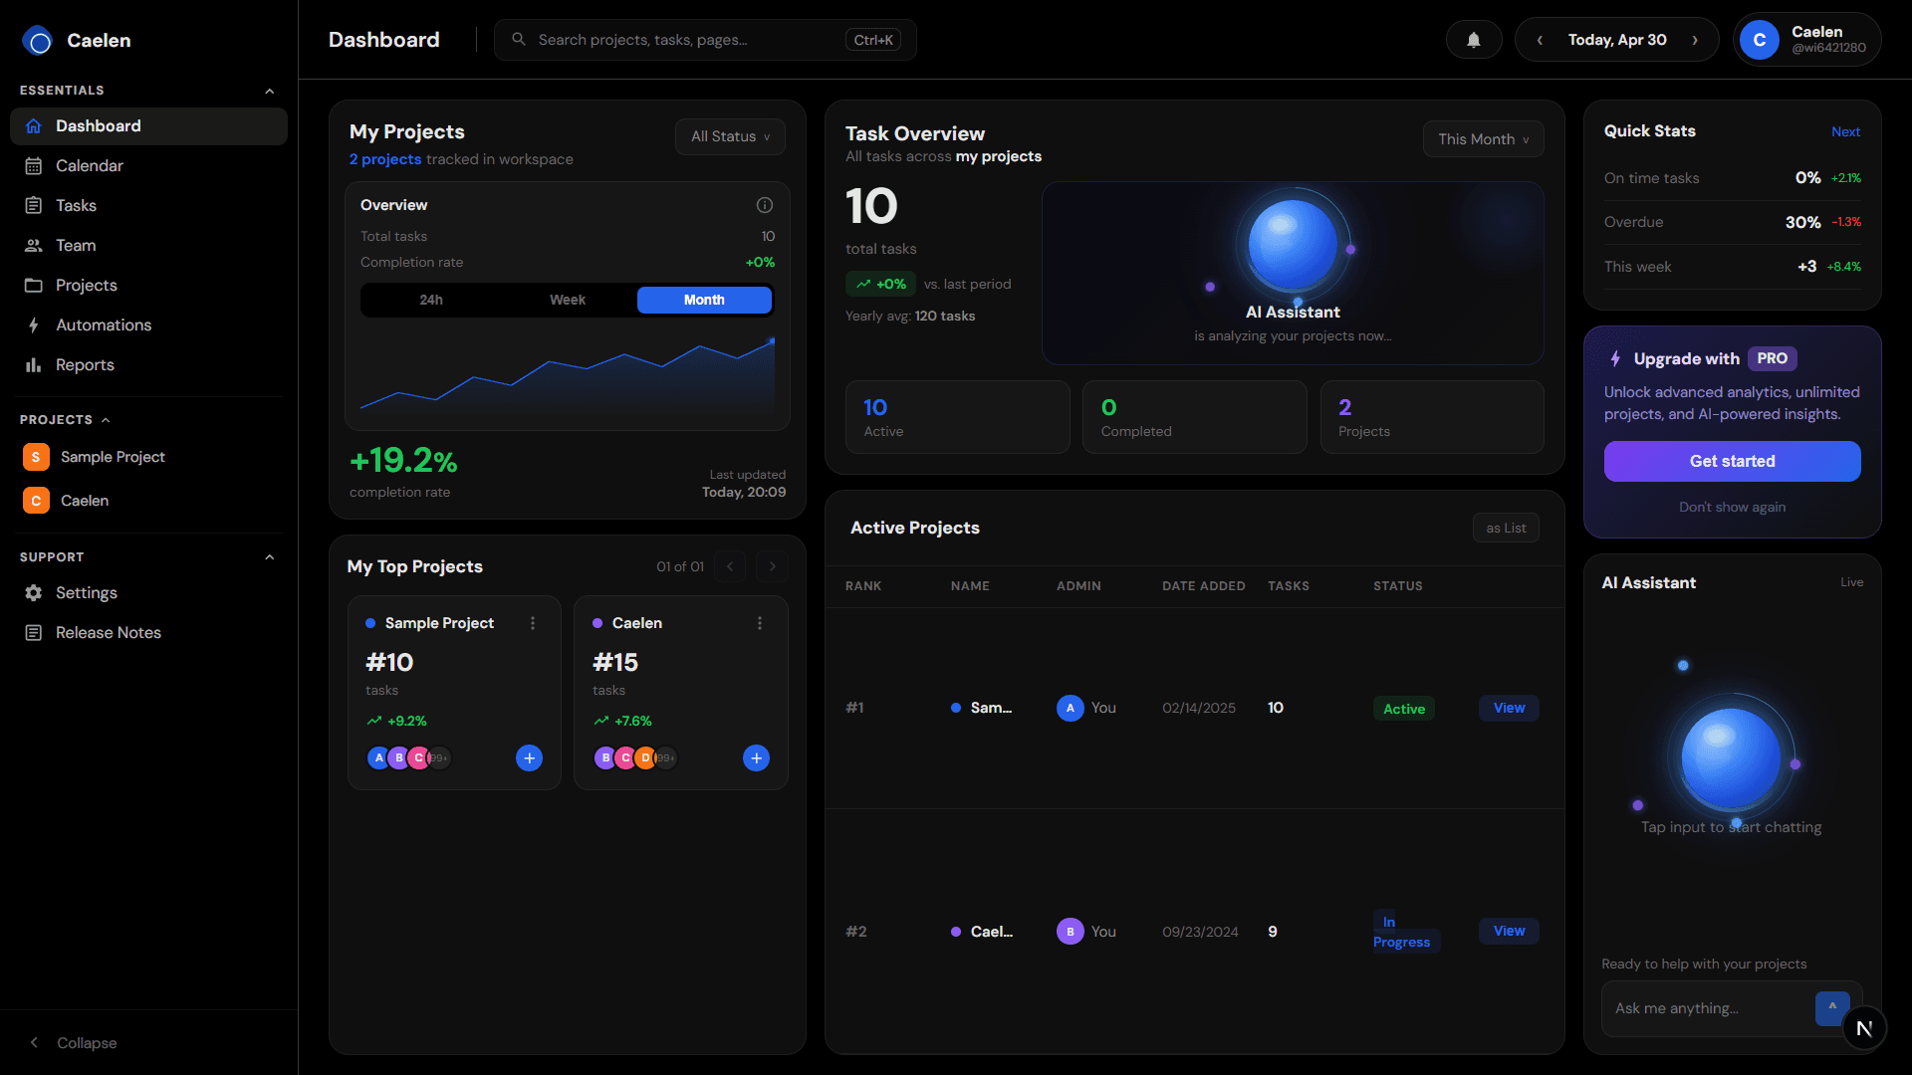The image size is (1912, 1075).
Task: Click the large AI Assistant orb in right panel
Action: (x=1731, y=758)
